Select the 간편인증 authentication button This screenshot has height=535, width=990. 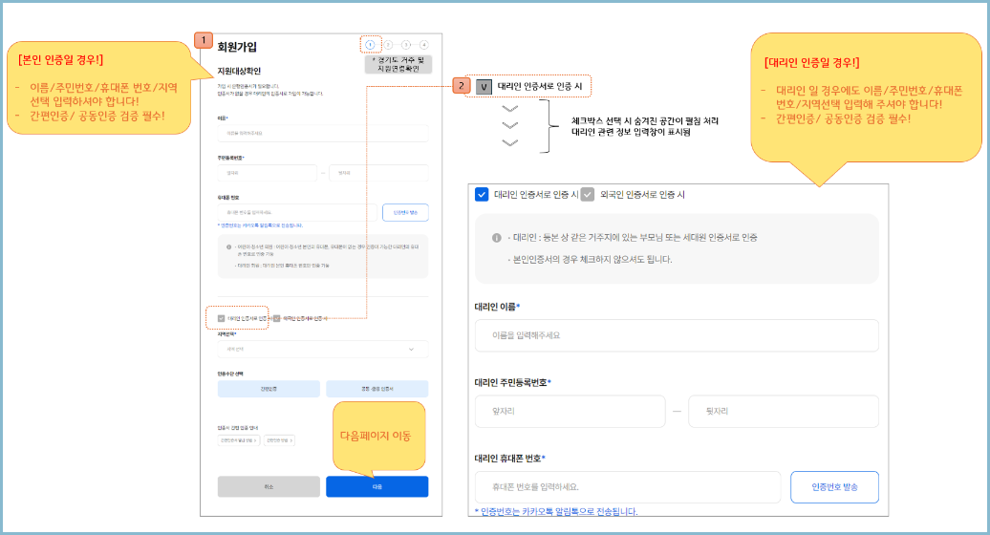coord(269,389)
